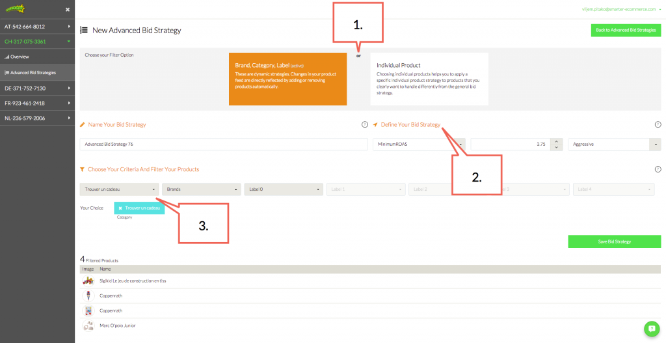Click the Sigikid product thumbnail
The image size is (666, 343).
tap(88, 281)
